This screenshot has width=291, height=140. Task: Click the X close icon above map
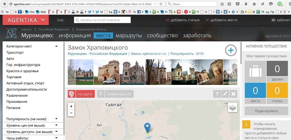tap(233, 94)
